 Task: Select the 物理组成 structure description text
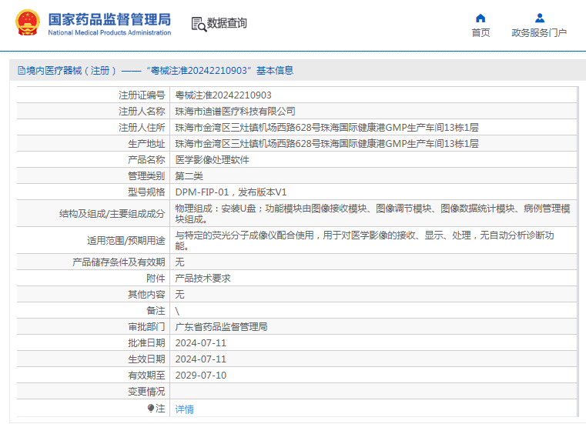(373, 214)
